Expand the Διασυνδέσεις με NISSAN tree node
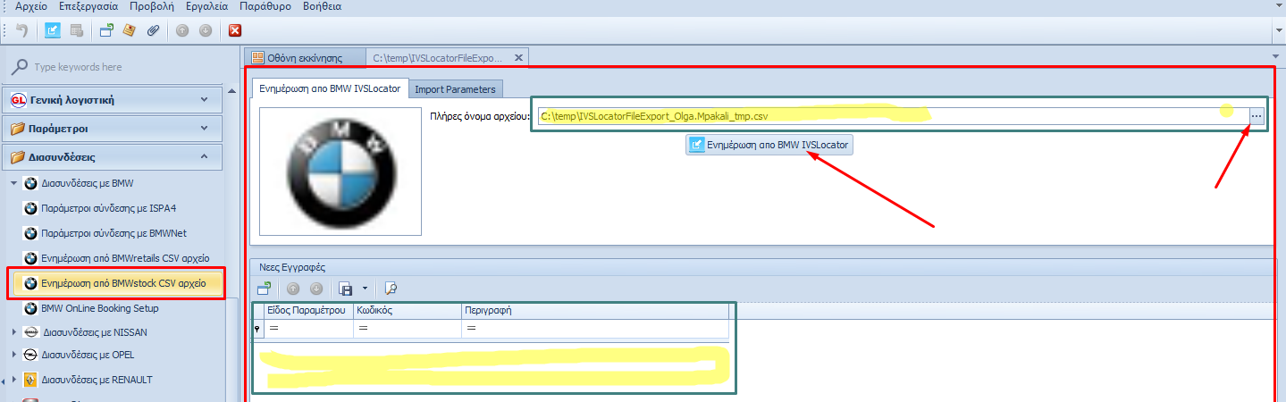This screenshot has width=1286, height=402. click(x=13, y=332)
